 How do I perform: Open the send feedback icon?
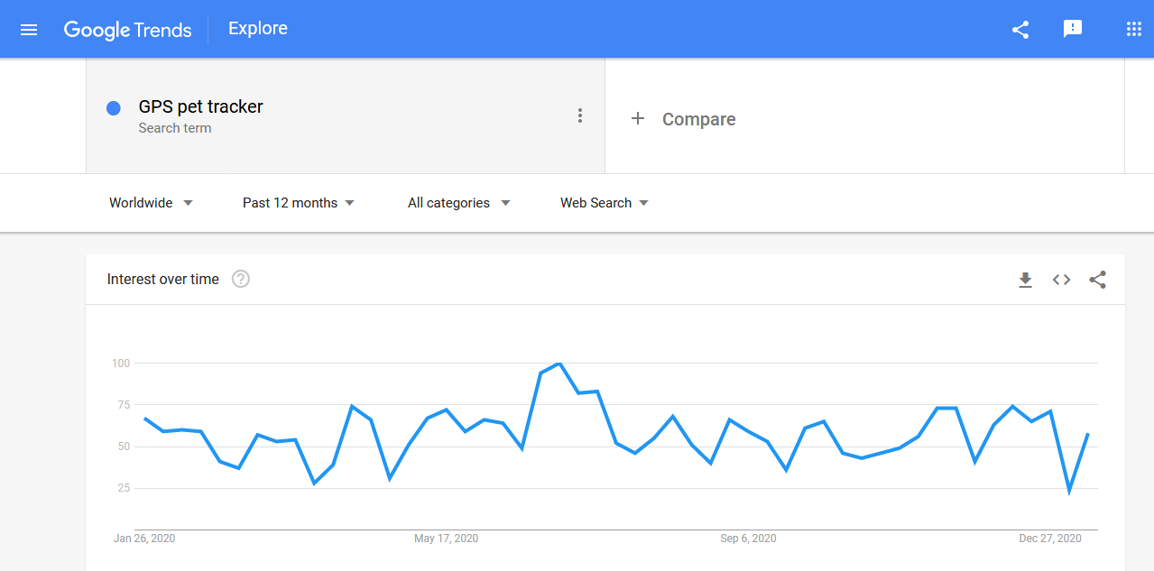pos(1073,29)
